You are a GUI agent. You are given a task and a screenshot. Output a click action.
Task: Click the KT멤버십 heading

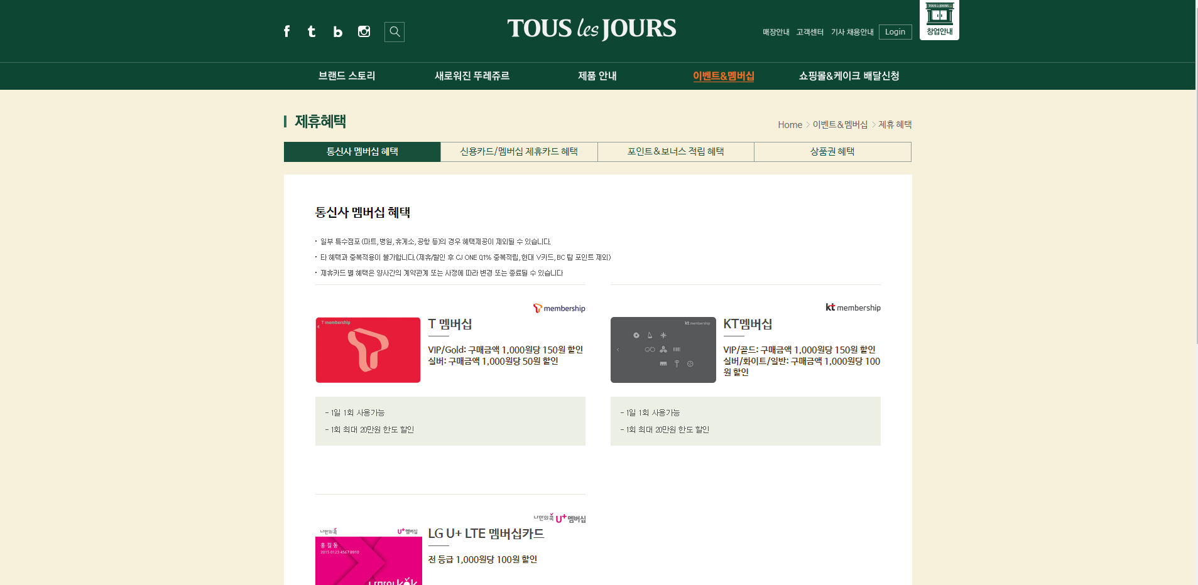tap(748, 325)
